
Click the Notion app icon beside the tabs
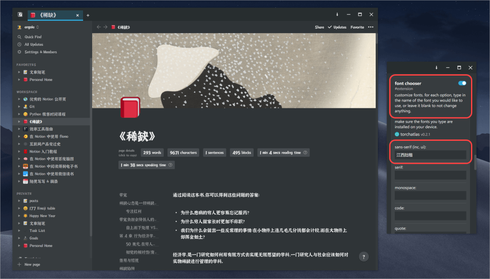pos(20,14)
